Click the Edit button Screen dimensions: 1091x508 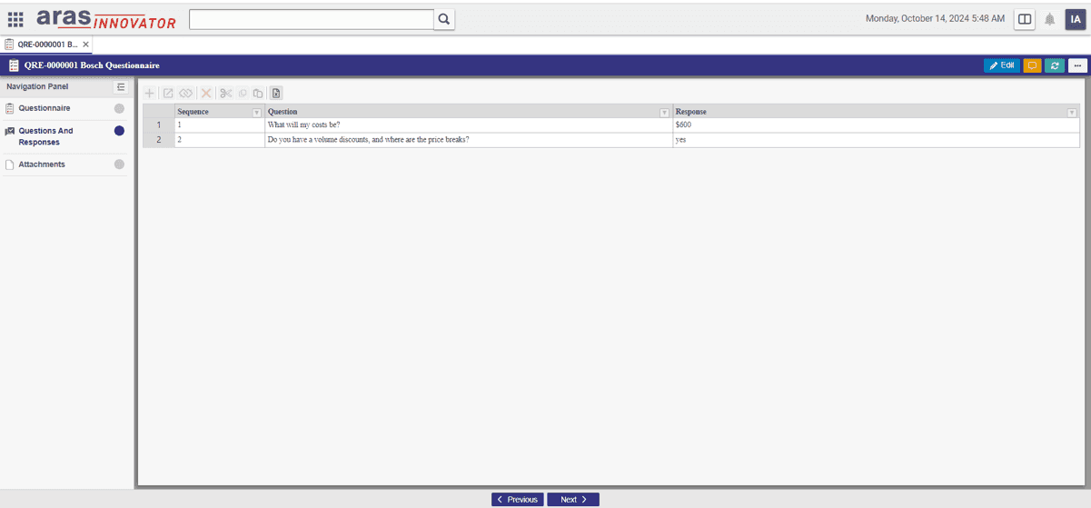[x=1002, y=65]
